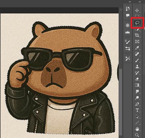This screenshot has width=145, height=138.
Task: Select the Clone Stamp tool
Action: coord(137,67)
